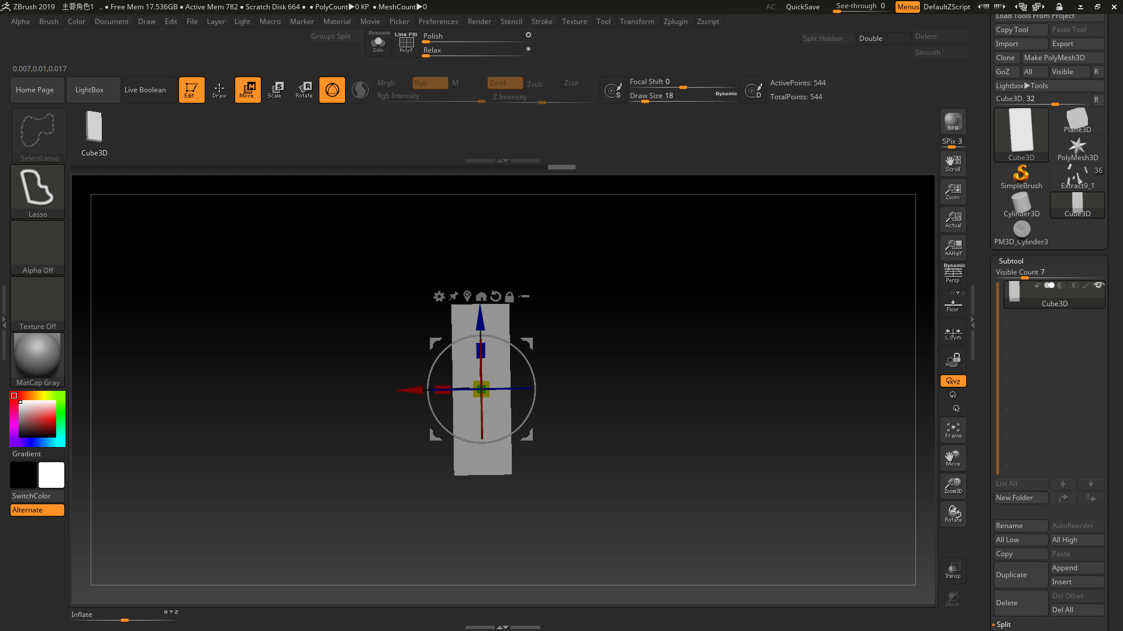Click the AAHalf view icon

(953, 248)
